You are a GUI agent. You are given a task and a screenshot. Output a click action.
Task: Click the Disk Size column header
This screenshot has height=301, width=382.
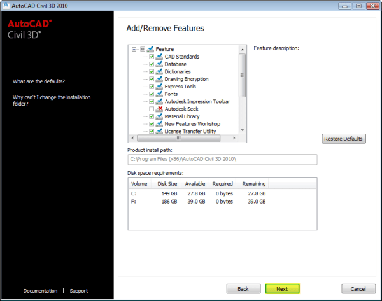pyautogui.click(x=166, y=184)
